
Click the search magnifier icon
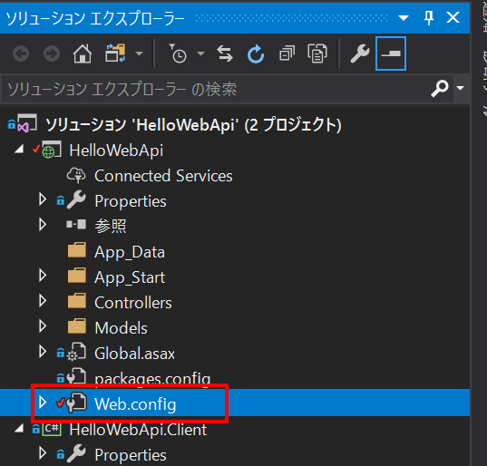point(440,89)
